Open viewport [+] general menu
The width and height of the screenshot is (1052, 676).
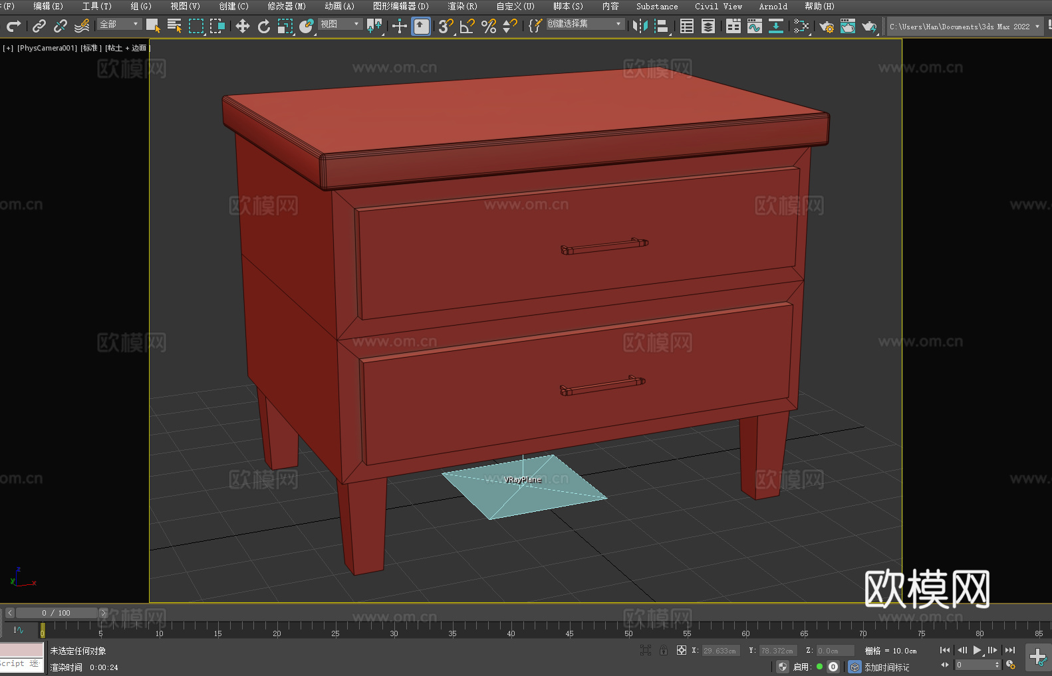click(x=8, y=48)
